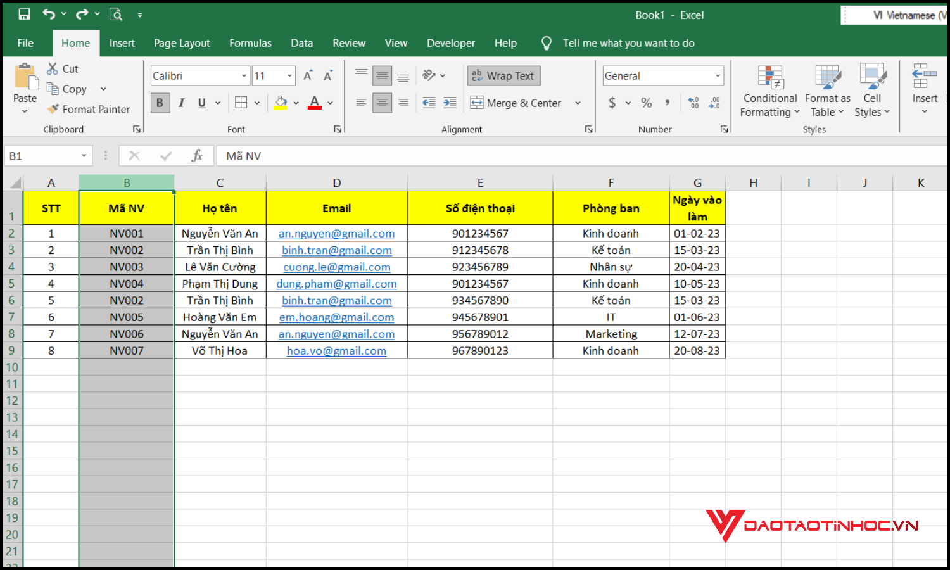950x570 pixels.
Task: Click in the Tell me search box
Action: [x=628, y=43]
